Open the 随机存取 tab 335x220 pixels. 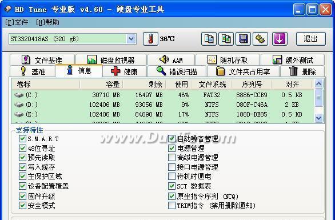pos(228,60)
